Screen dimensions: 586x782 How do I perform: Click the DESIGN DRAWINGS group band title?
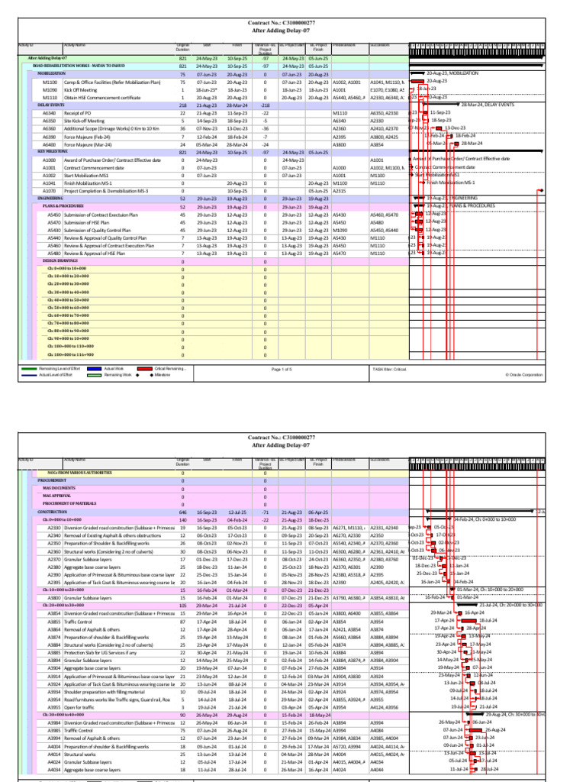(x=60, y=261)
